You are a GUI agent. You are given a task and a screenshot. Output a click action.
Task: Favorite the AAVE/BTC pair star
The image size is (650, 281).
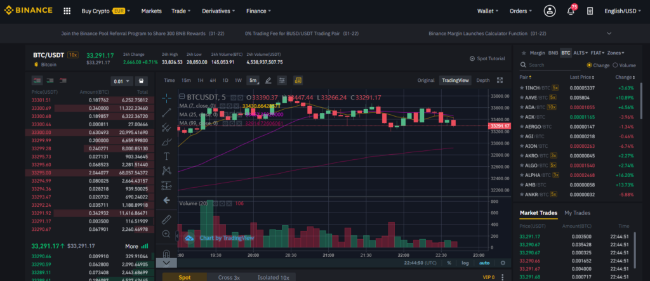pyautogui.click(x=522, y=98)
